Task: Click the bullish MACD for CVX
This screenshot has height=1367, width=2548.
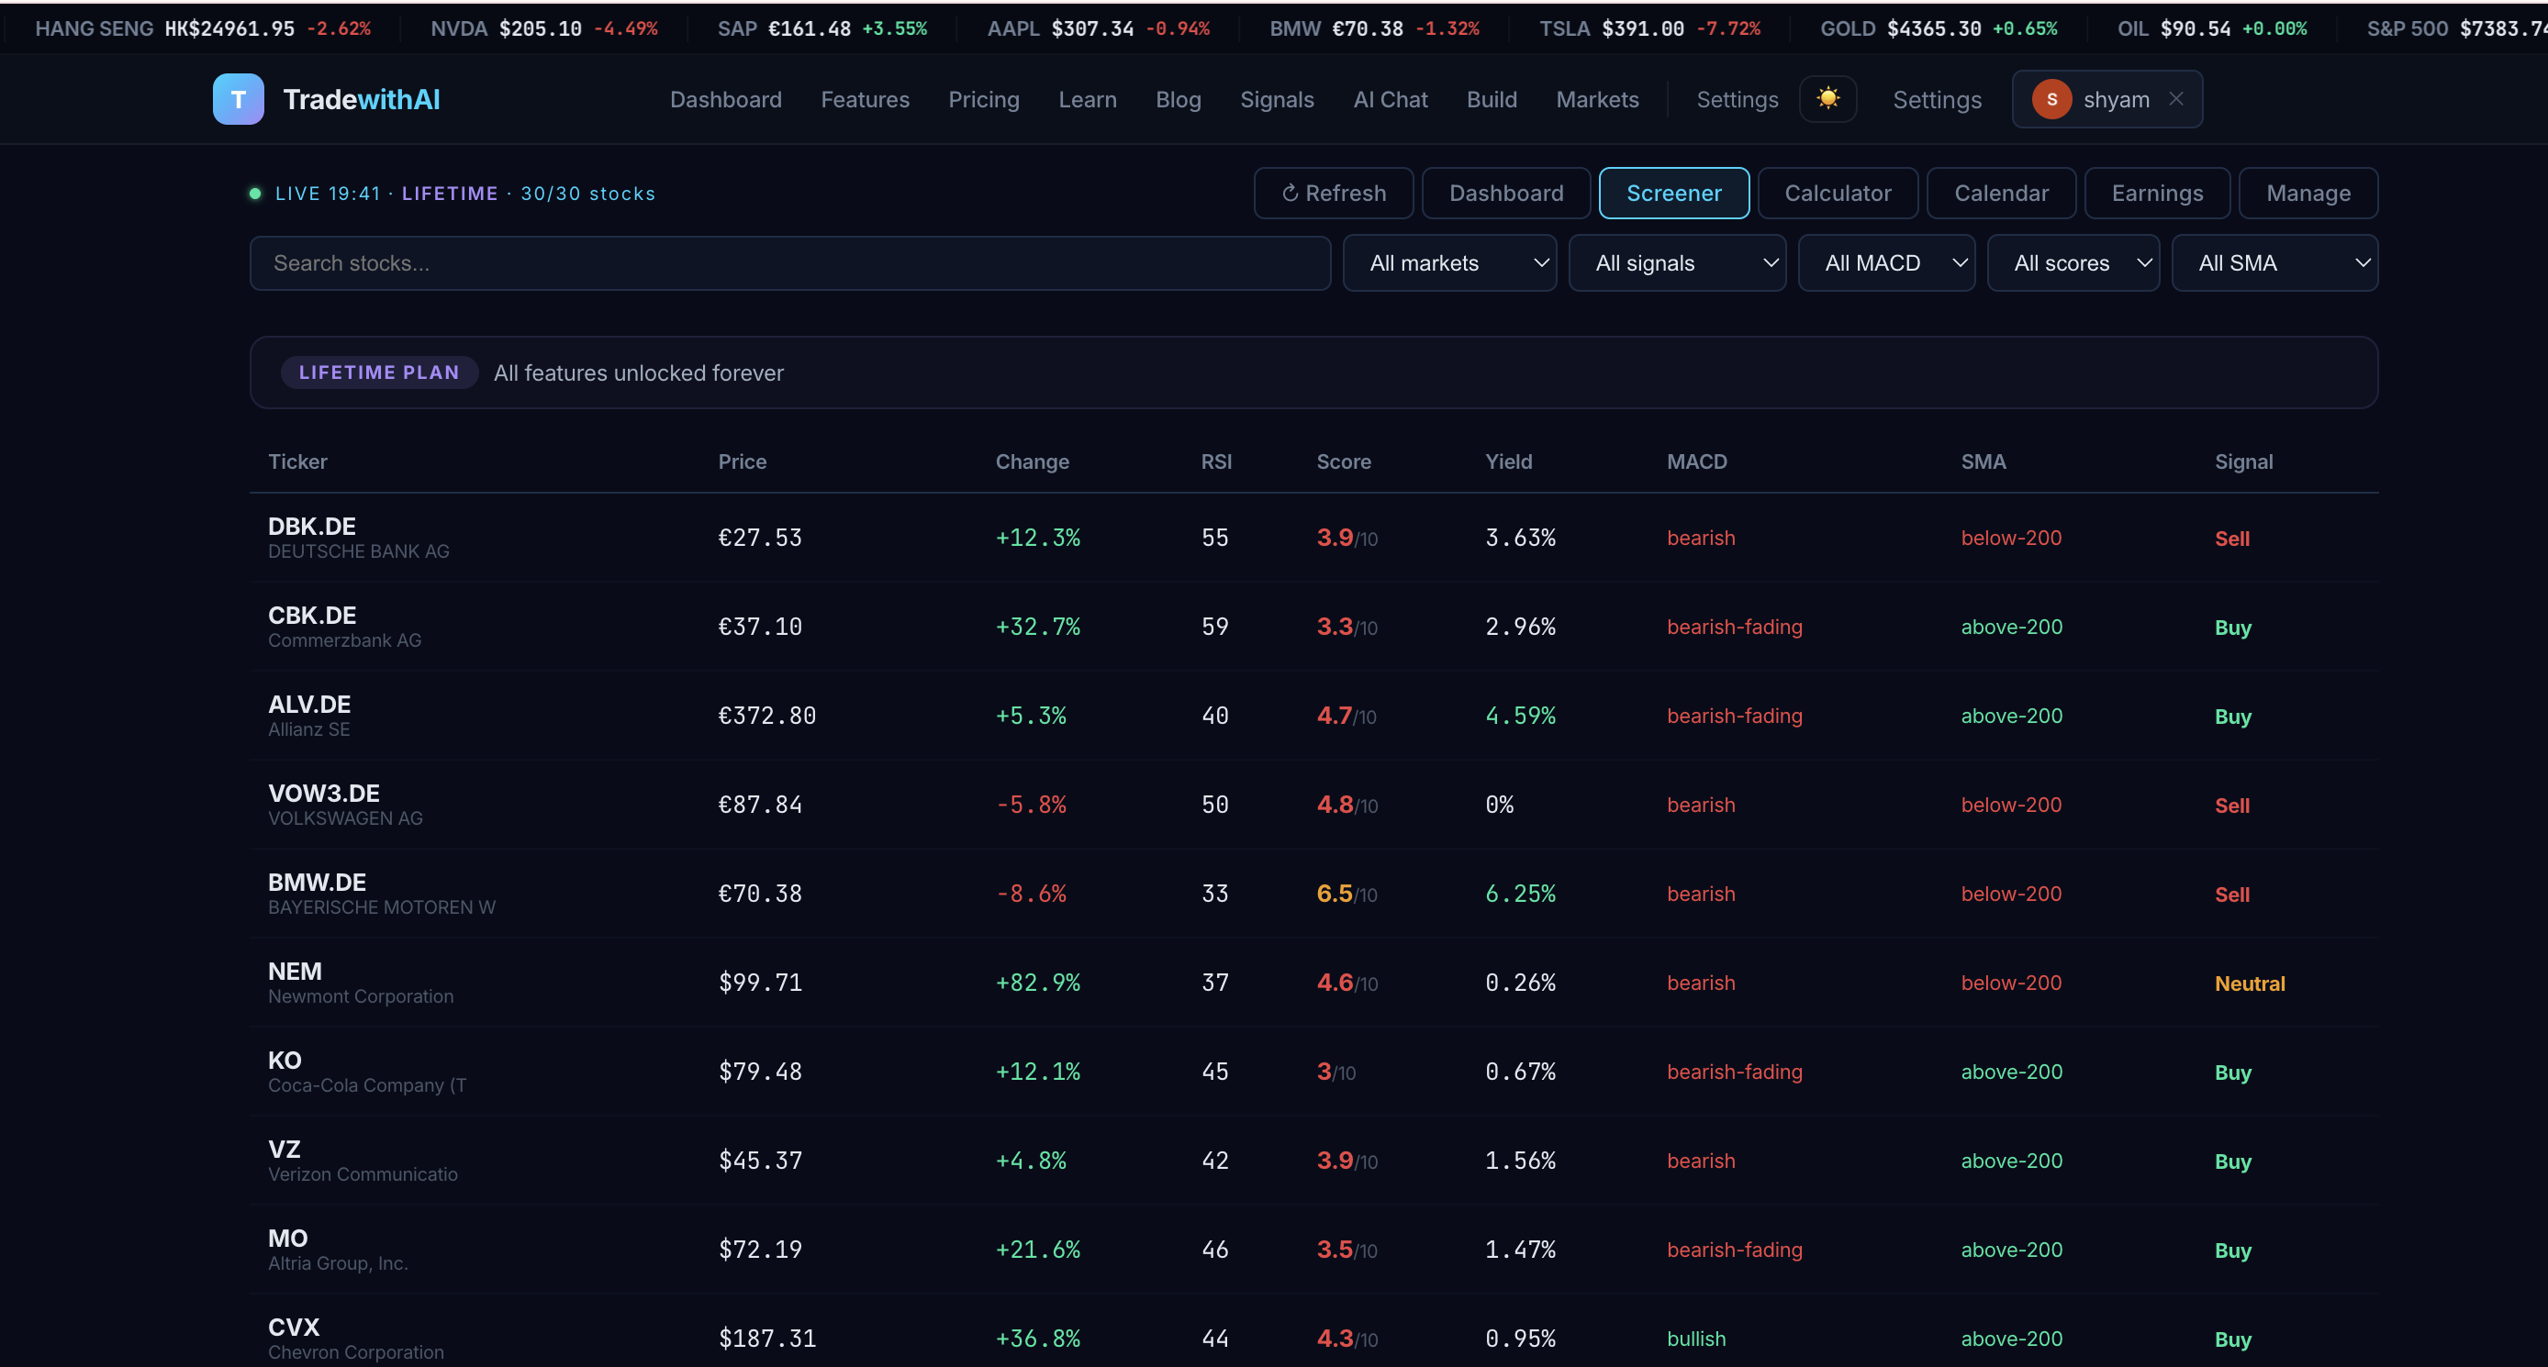Action: click(x=1695, y=1339)
